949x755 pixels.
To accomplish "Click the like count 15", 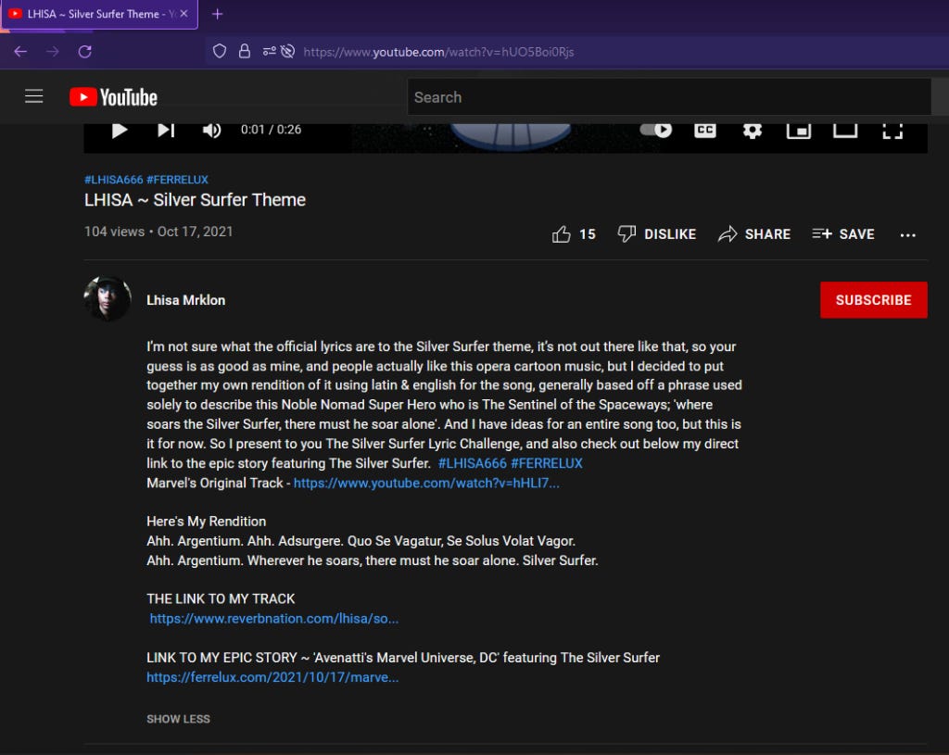I will pos(587,234).
